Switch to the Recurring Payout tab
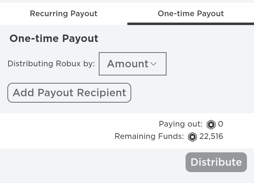 [64, 14]
